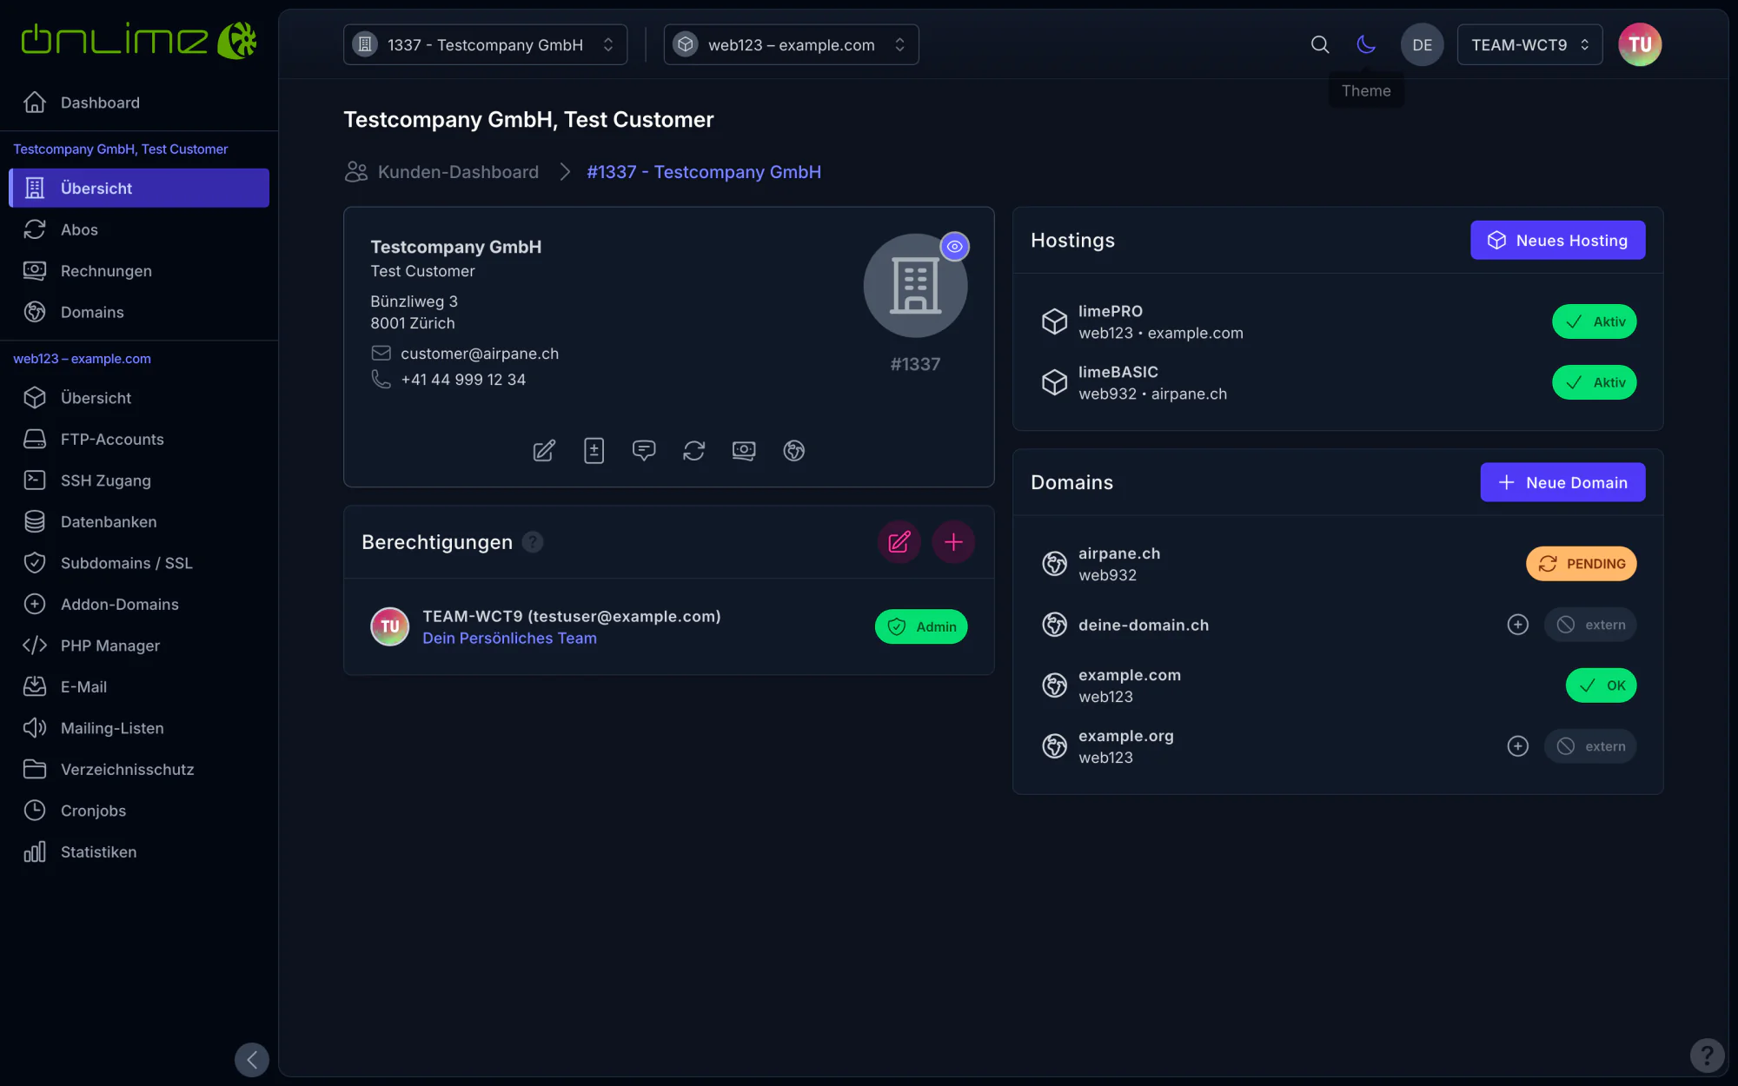This screenshot has width=1738, height=1086.
Task: Toggle dark theme moon icon
Action: click(x=1366, y=44)
